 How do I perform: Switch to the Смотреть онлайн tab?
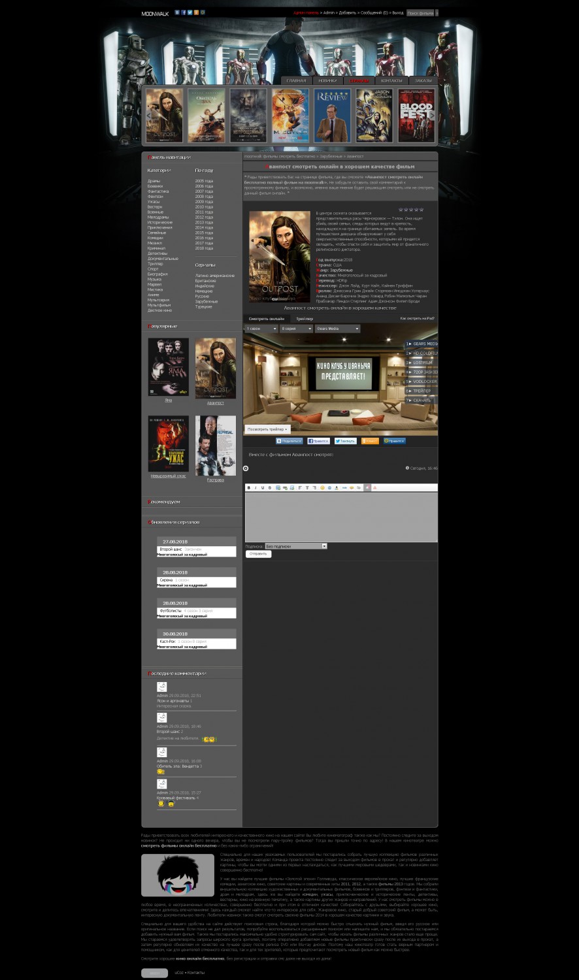267,318
